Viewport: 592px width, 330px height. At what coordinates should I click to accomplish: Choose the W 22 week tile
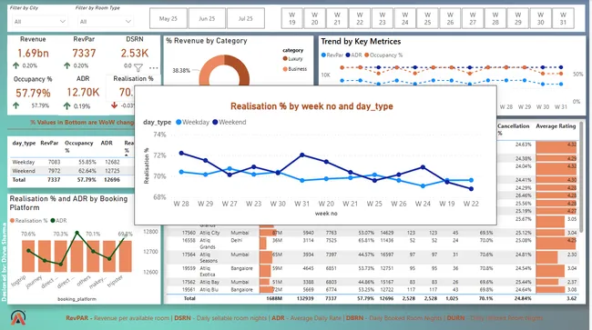click(360, 18)
